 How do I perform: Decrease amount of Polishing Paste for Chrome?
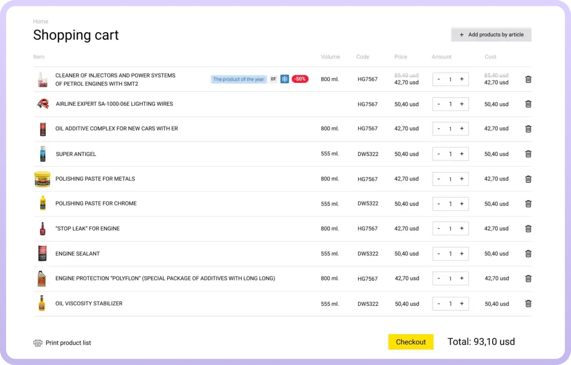point(439,204)
